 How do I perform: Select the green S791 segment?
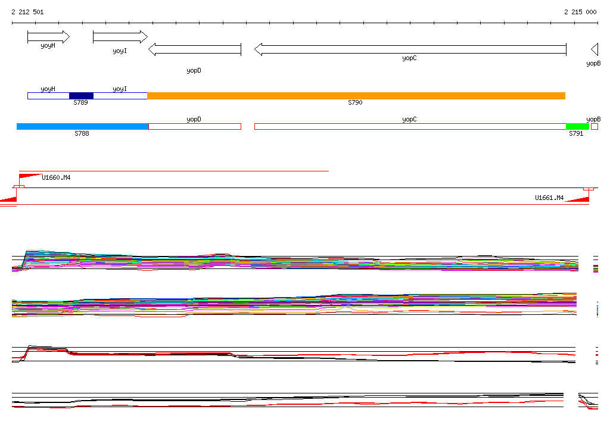(577, 126)
